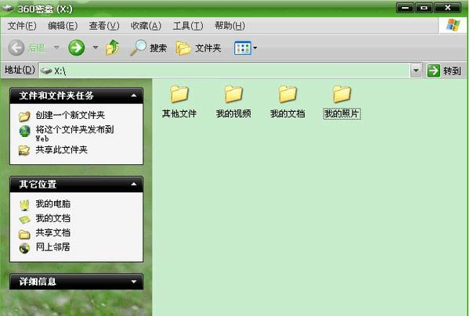This screenshot has width=470, height=316.
Task: Select the 我的文档 folder icon
Action: 287,95
